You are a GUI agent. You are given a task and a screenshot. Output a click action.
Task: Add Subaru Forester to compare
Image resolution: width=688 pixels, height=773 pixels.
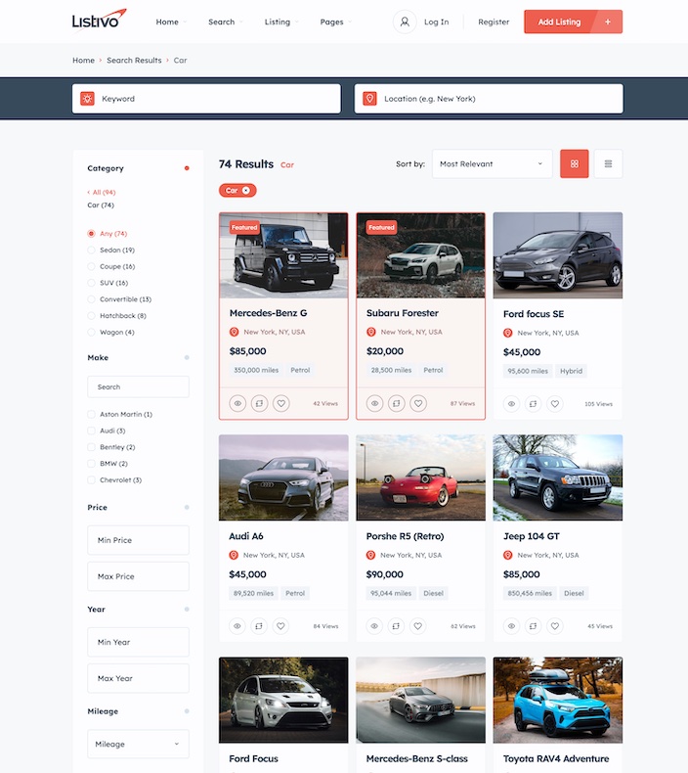coord(396,403)
